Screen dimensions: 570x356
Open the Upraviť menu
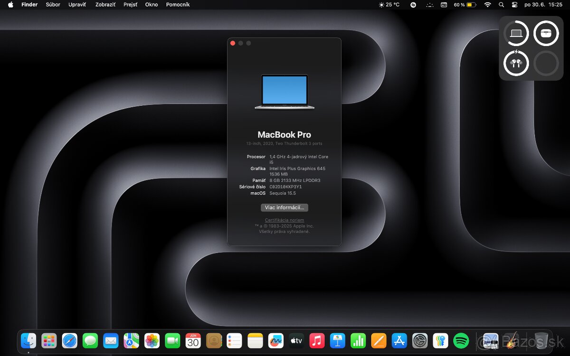77,5
